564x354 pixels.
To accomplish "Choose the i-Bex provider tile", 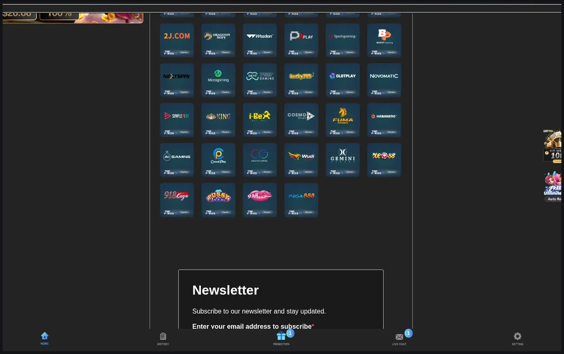I will 260,120.
